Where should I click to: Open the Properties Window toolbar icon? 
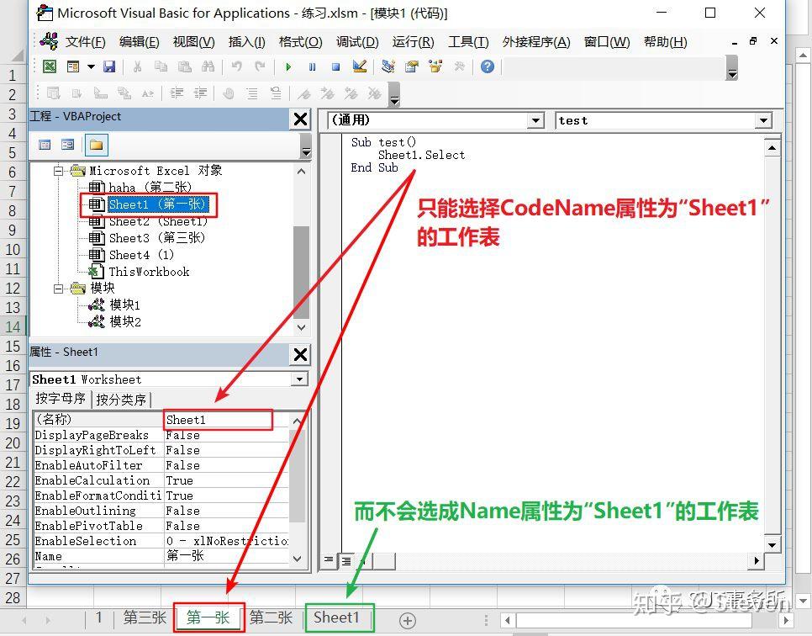click(411, 66)
